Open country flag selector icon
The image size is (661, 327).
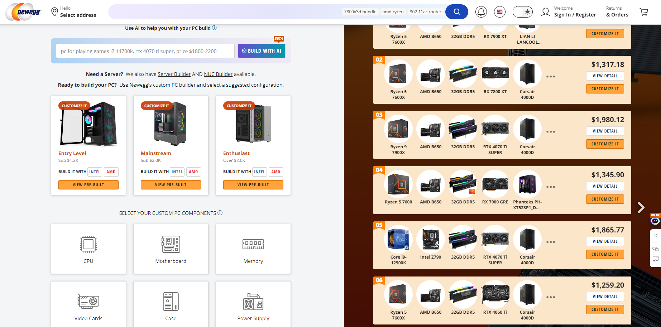[x=499, y=12]
